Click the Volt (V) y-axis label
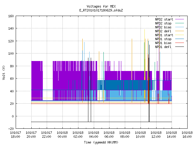The height and width of the screenshot is (145, 193). click(x=4, y=72)
